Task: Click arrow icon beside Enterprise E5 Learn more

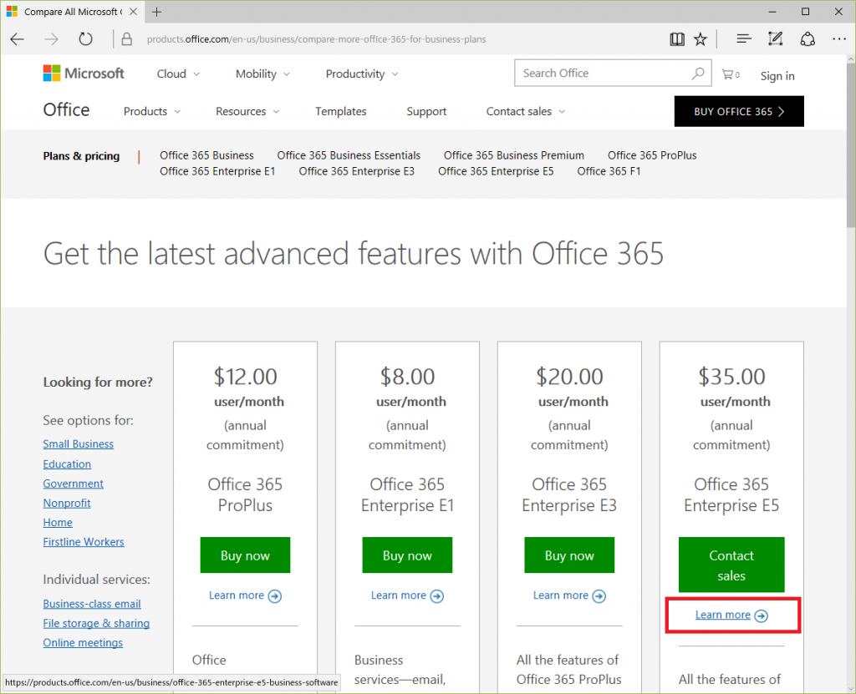Action: [761, 616]
